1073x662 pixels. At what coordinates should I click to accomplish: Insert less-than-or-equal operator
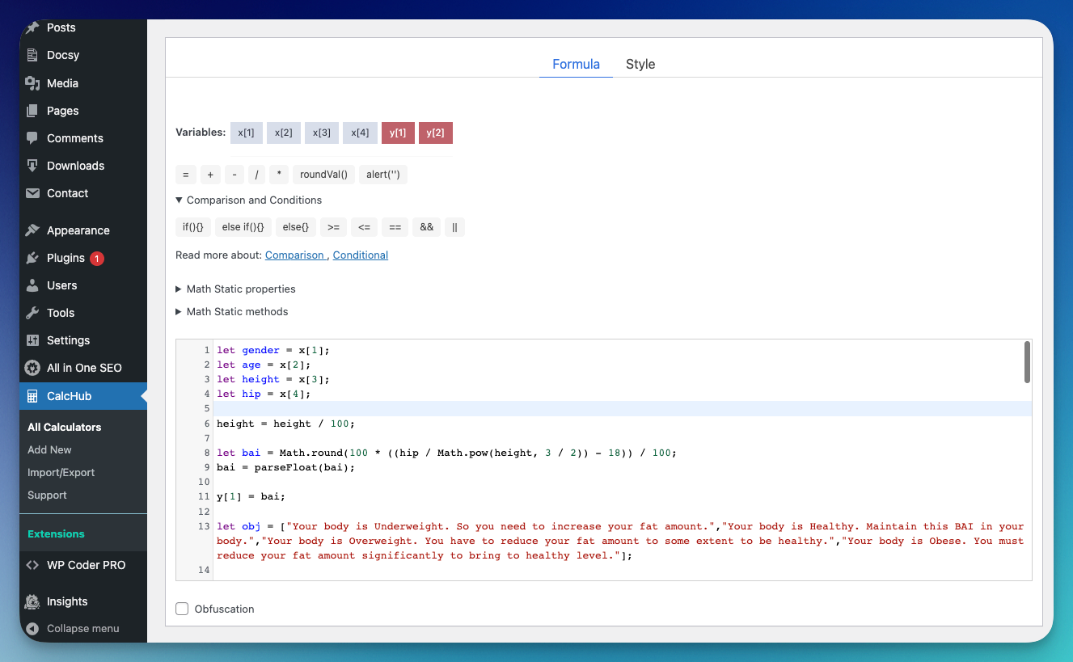point(364,227)
